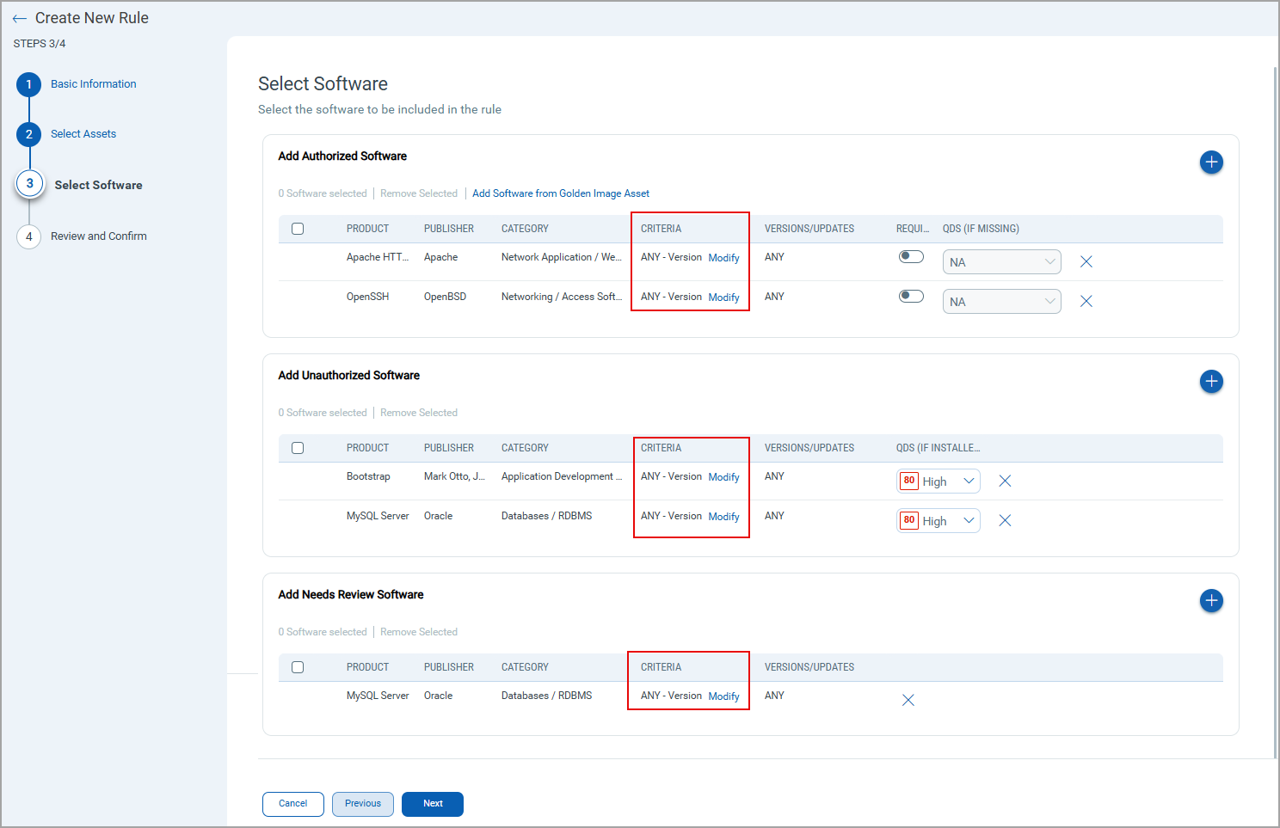The height and width of the screenshot is (828, 1280).
Task: Check the select-all checkbox in authorized software table
Action: coord(297,228)
